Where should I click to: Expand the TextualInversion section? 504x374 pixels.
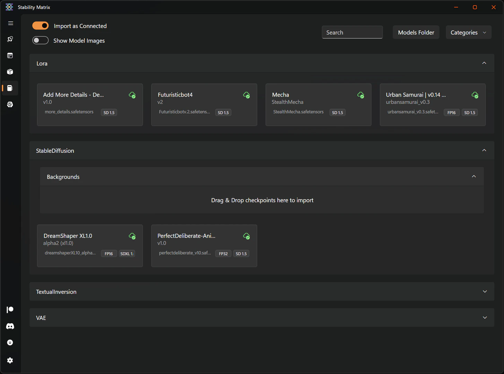tap(485, 292)
